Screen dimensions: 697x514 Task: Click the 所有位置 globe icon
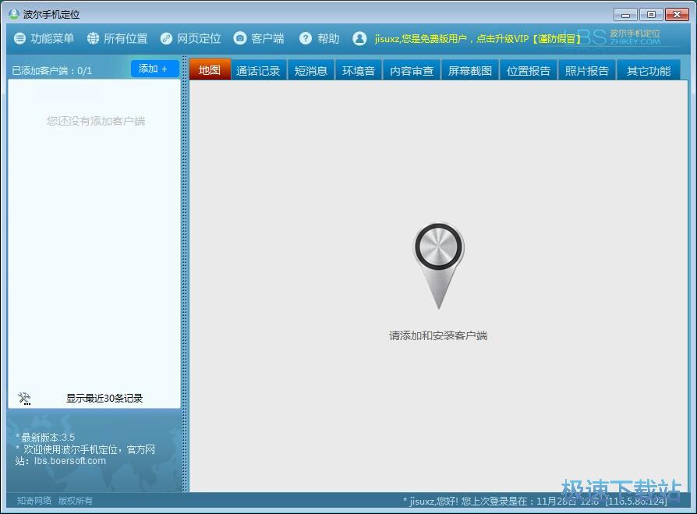(93, 39)
